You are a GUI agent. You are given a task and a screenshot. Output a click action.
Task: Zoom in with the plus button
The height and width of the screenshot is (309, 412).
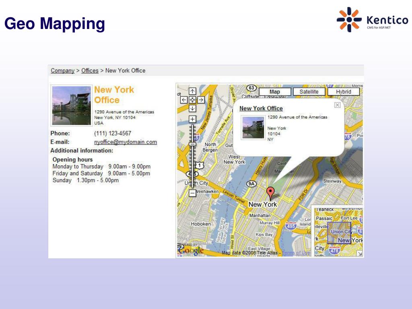point(192,119)
